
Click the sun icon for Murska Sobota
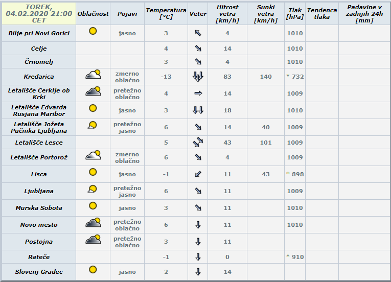point(93,206)
